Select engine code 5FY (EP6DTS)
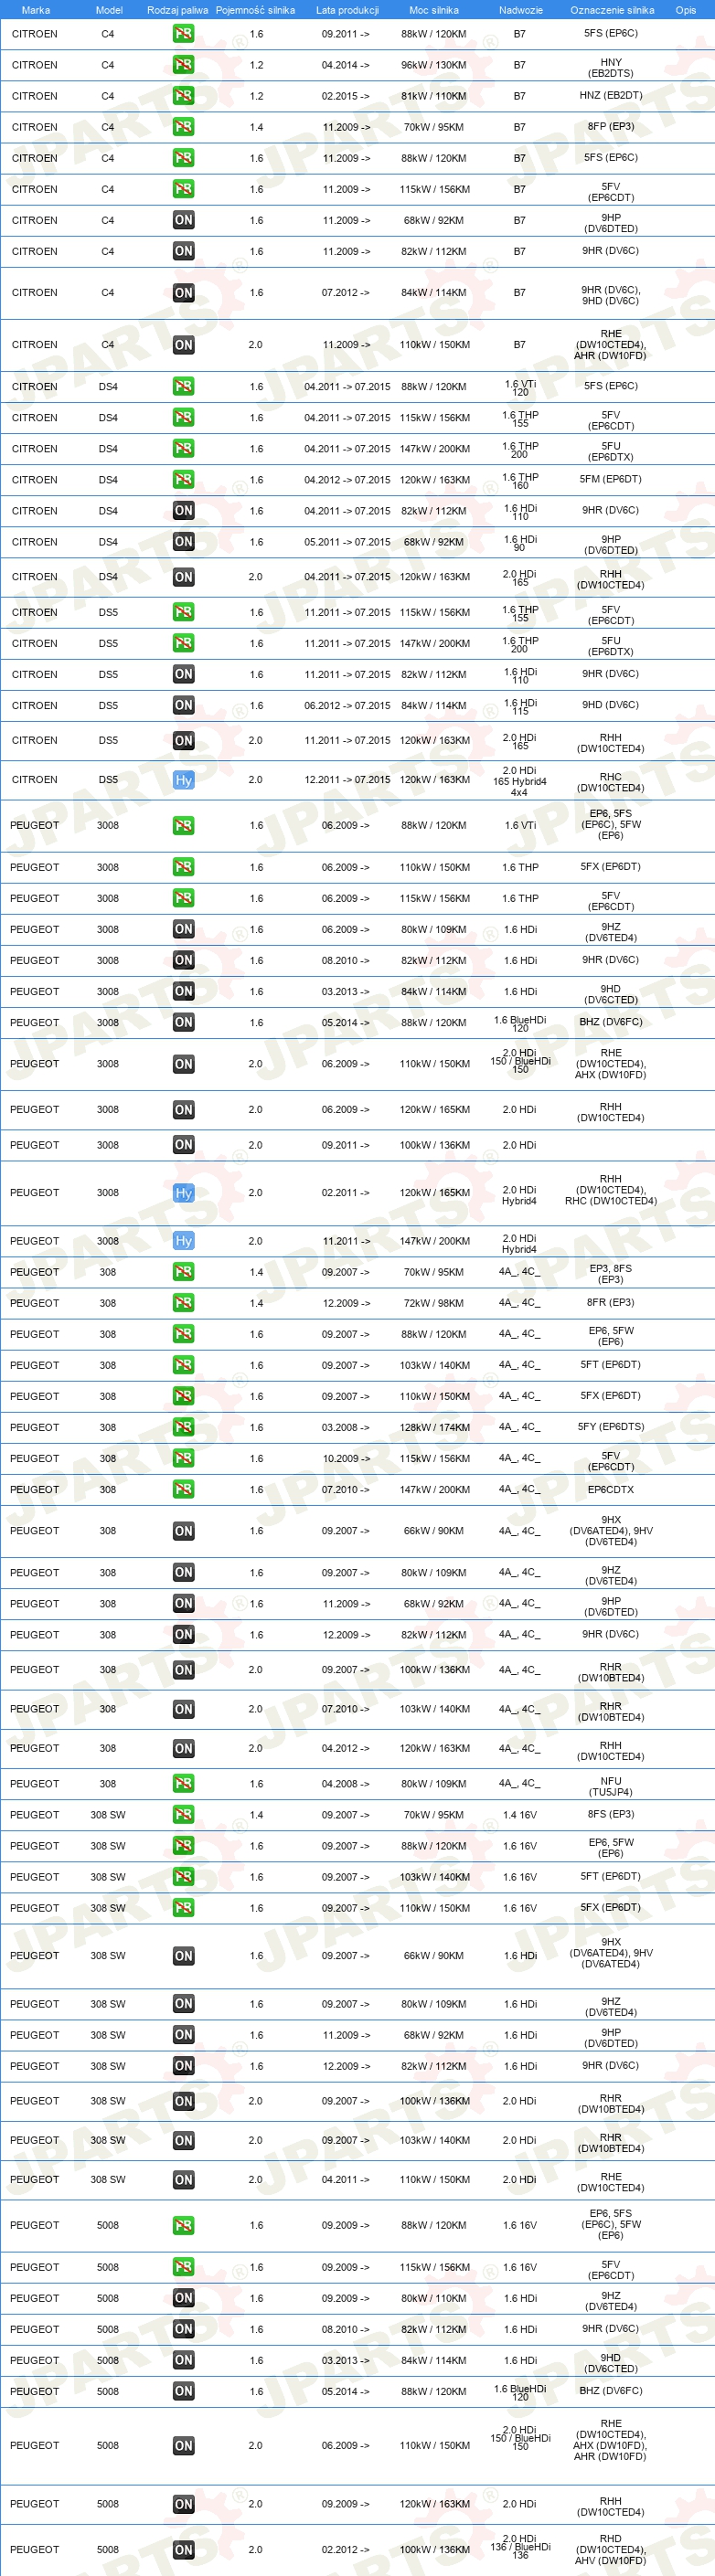The width and height of the screenshot is (715, 2576). (x=611, y=1427)
